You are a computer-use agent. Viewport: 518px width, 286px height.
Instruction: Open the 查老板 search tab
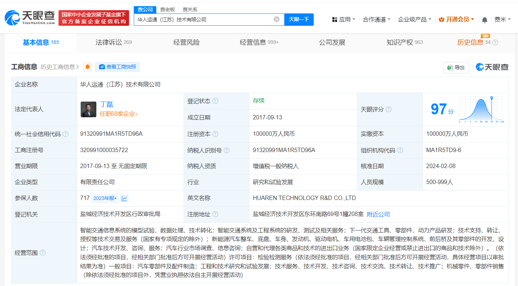pos(167,9)
